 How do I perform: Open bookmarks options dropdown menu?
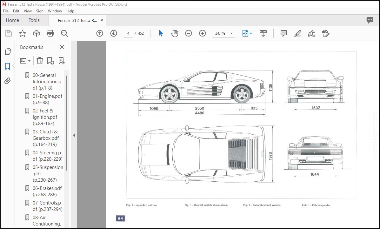pyautogui.click(x=25, y=61)
